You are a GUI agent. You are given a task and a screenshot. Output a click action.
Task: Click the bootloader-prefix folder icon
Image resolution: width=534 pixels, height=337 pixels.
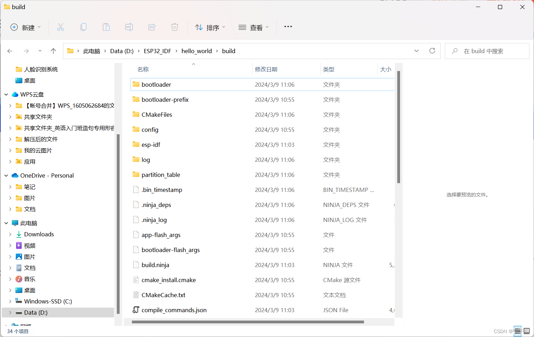[x=136, y=99]
